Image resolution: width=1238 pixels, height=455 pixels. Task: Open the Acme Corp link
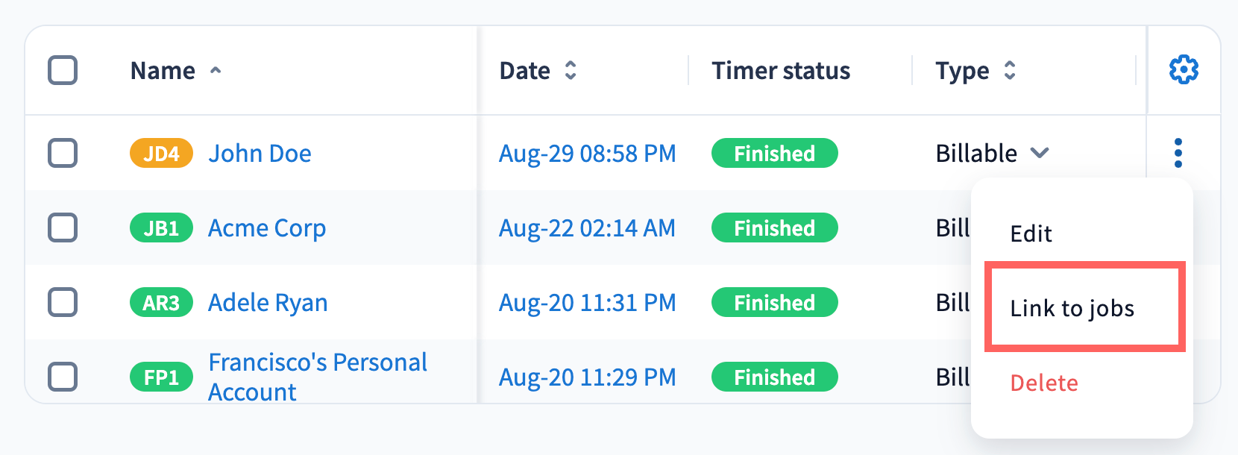click(267, 228)
